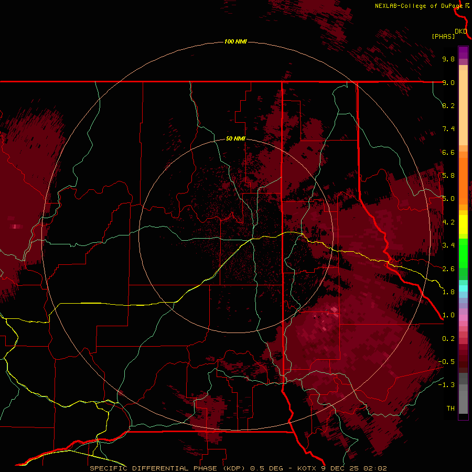The width and height of the screenshot is (472, 472).
Task: Click the TH label on the color scale
Action: point(450,409)
